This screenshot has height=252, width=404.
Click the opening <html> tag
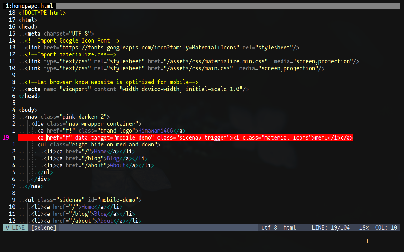coord(28,20)
